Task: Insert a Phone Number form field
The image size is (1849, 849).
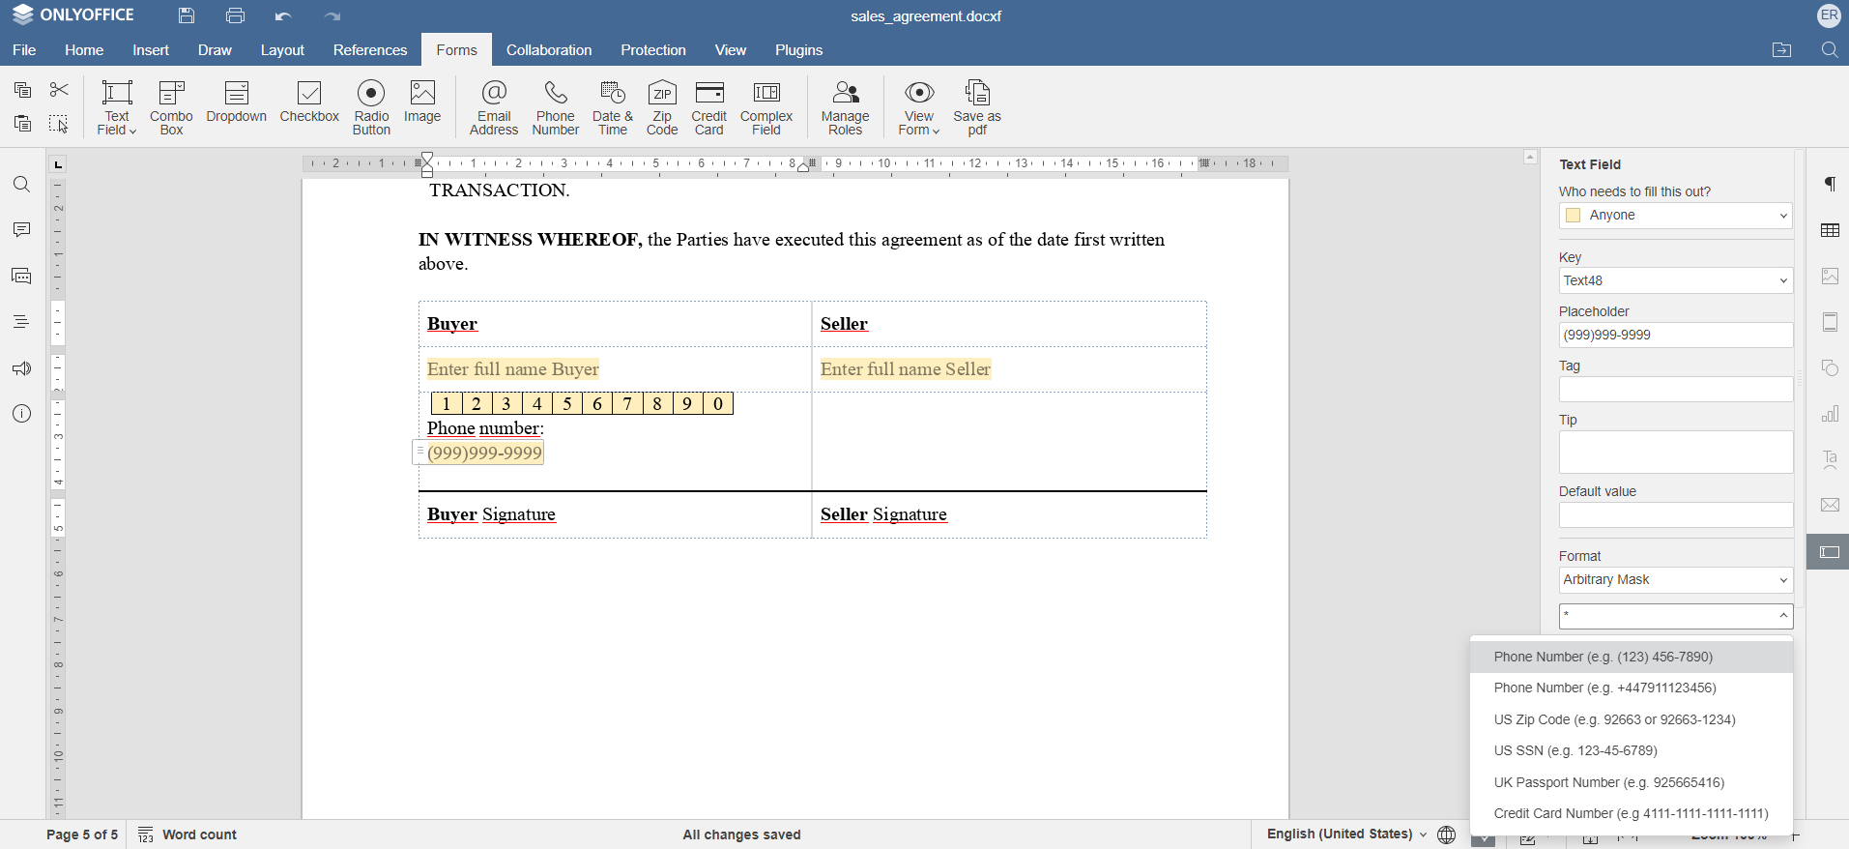Action: click(555, 107)
